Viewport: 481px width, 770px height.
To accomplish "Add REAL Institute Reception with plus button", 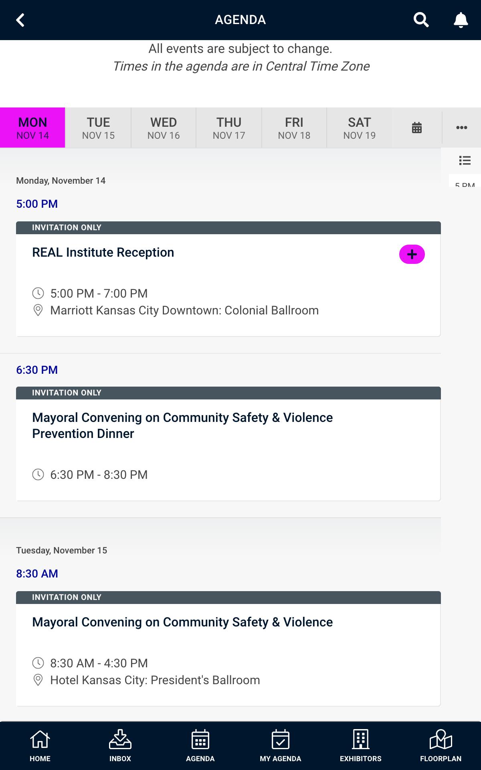I will tap(412, 254).
